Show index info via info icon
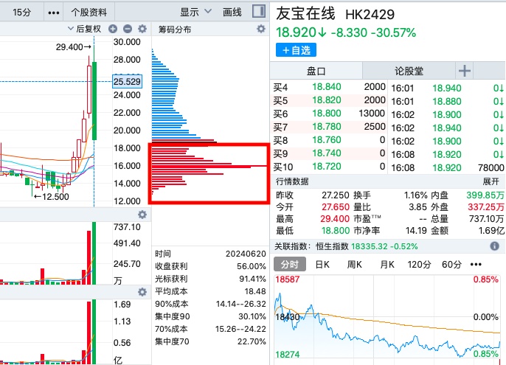This screenshot has width=506, height=365. tap(494, 246)
